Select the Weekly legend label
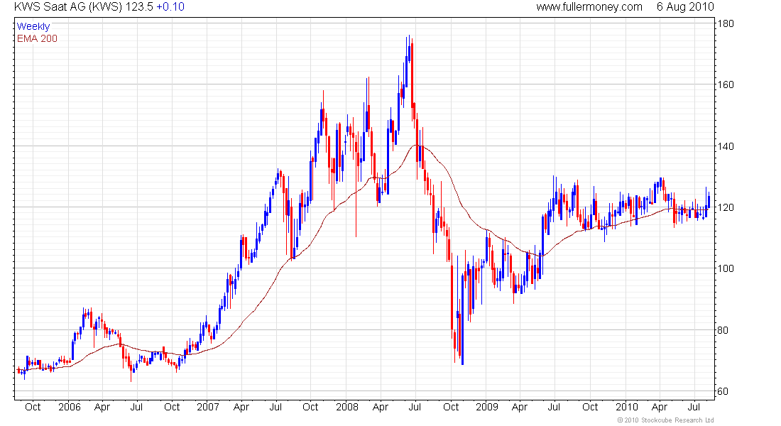The image size is (781, 426). (x=33, y=26)
